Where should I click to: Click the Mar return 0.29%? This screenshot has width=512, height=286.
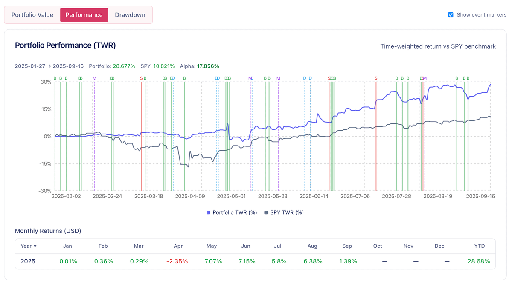[x=139, y=261]
